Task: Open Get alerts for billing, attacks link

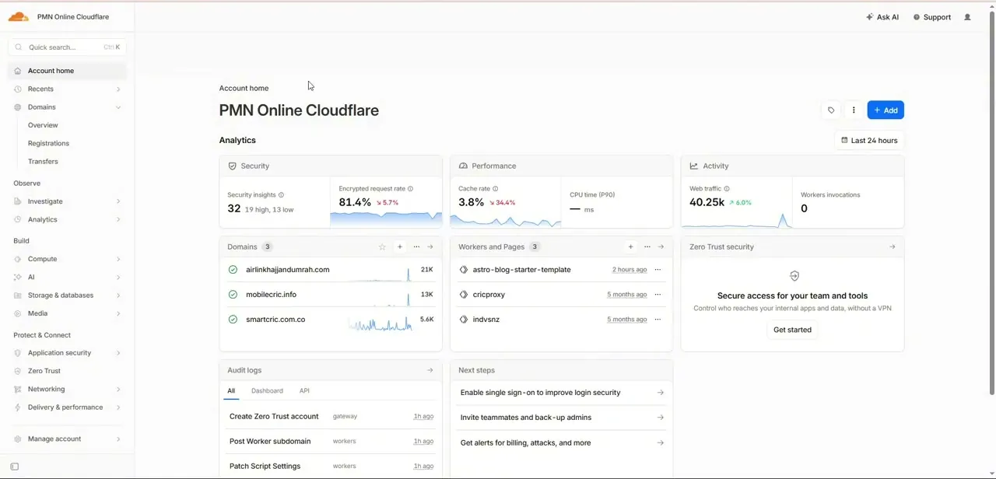Action: click(x=562, y=443)
